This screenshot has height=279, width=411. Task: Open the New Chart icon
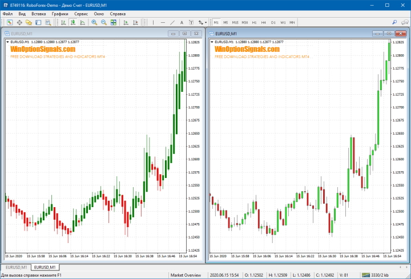click(x=10, y=22)
